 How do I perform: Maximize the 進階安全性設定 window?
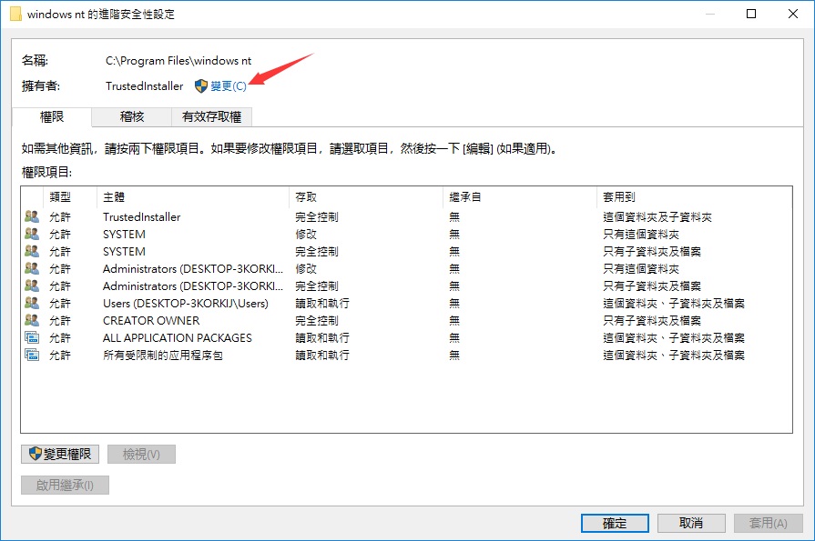tap(751, 14)
